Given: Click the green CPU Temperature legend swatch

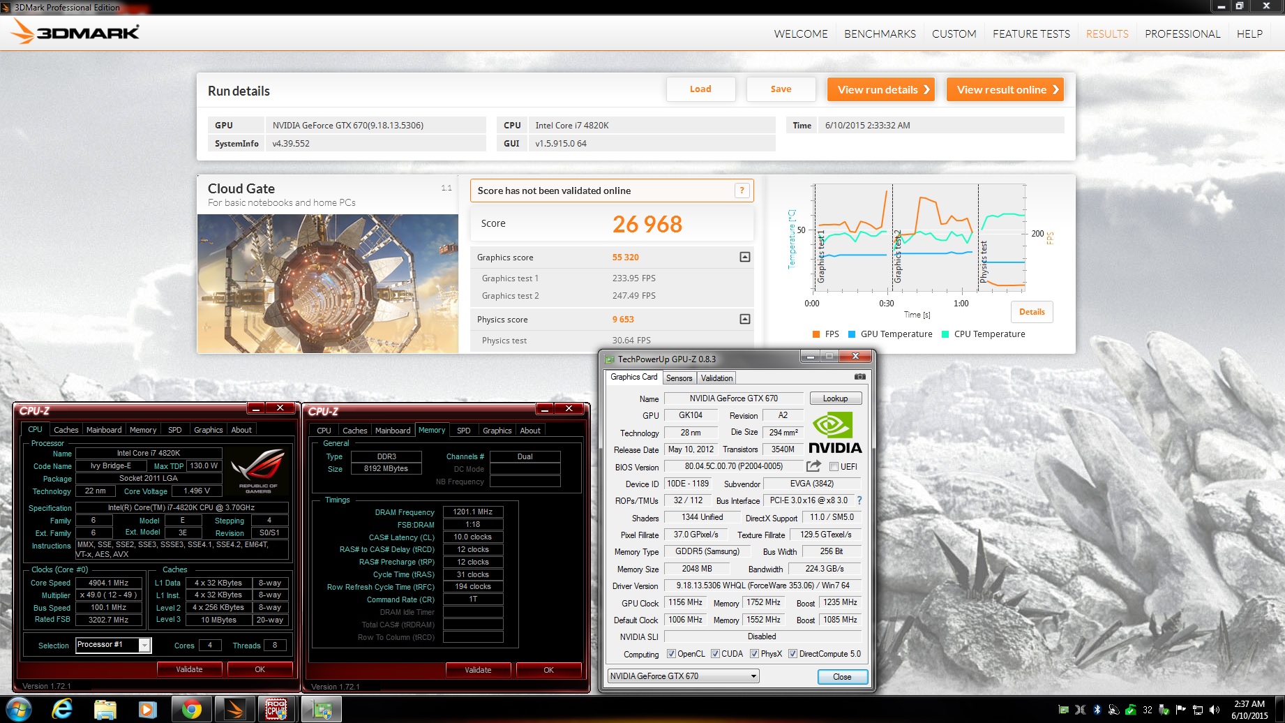Looking at the screenshot, I should tap(945, 334).
